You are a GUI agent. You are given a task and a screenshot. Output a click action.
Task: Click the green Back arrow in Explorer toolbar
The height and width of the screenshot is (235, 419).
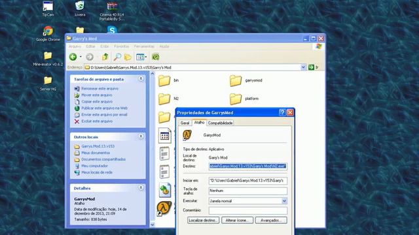click(73, 57)
